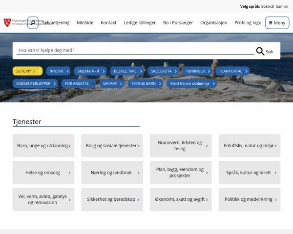Click the BESTILL TIME shortcut
293x234 pixels.
(x=127, y=71)
